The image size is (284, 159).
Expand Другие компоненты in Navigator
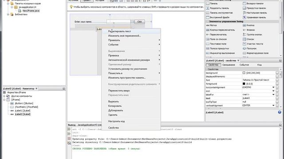coord(4,96)
